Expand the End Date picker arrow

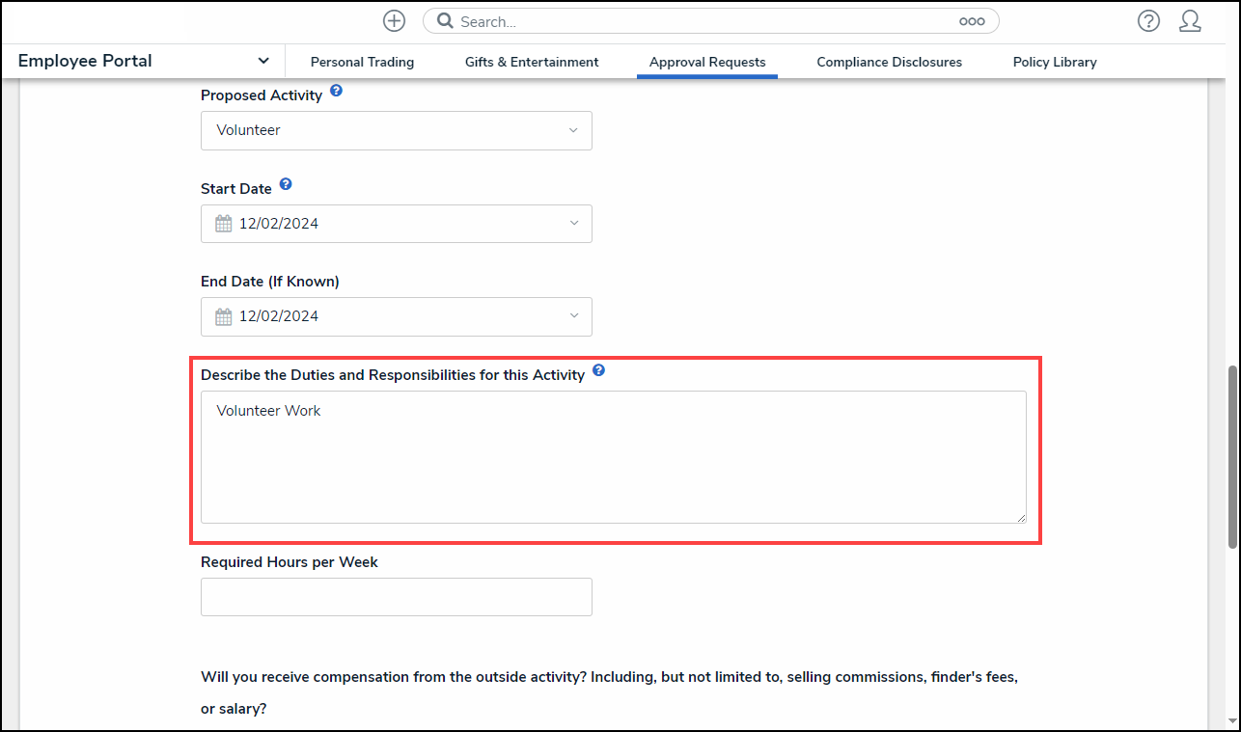[573, 316]
